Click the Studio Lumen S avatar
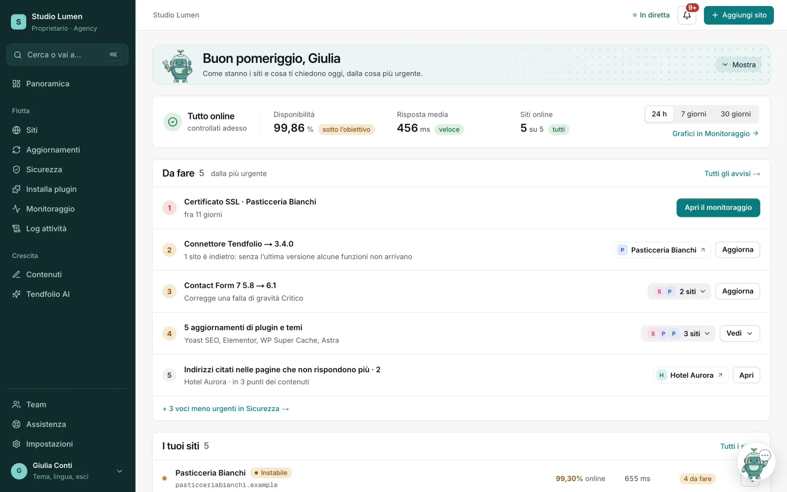787x492 pixels. (18, 22)
